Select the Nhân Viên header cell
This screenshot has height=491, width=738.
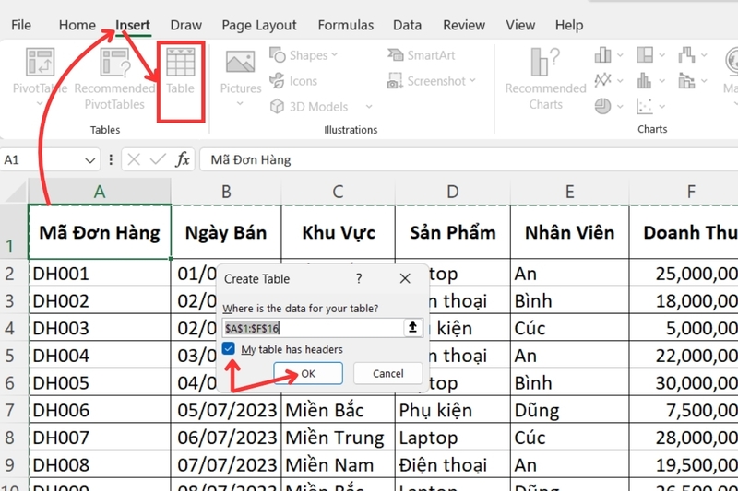(569, 232)
